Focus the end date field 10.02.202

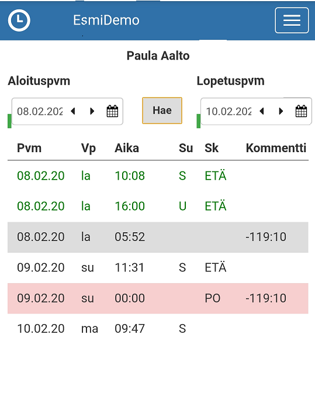point(229,112)
